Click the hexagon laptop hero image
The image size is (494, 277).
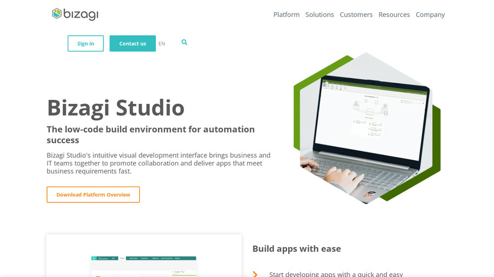click(x=367, y=128)
